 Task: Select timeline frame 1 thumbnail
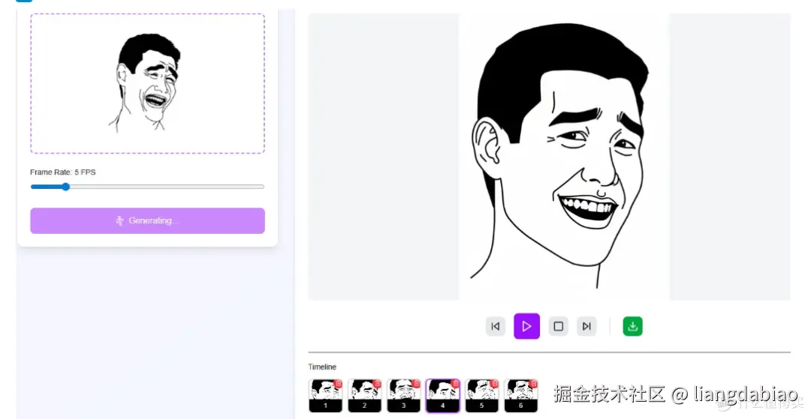pos(325,396)
